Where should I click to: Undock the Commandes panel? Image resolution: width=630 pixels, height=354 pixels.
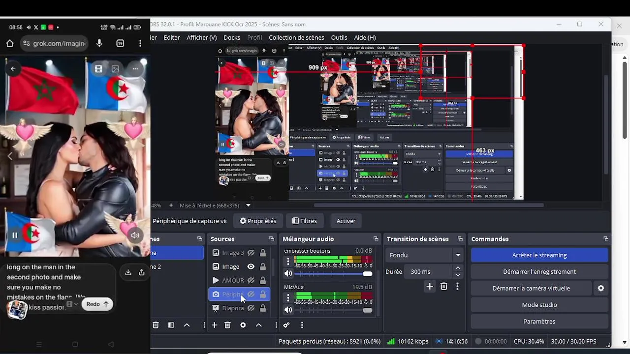[x=606, y=239]
